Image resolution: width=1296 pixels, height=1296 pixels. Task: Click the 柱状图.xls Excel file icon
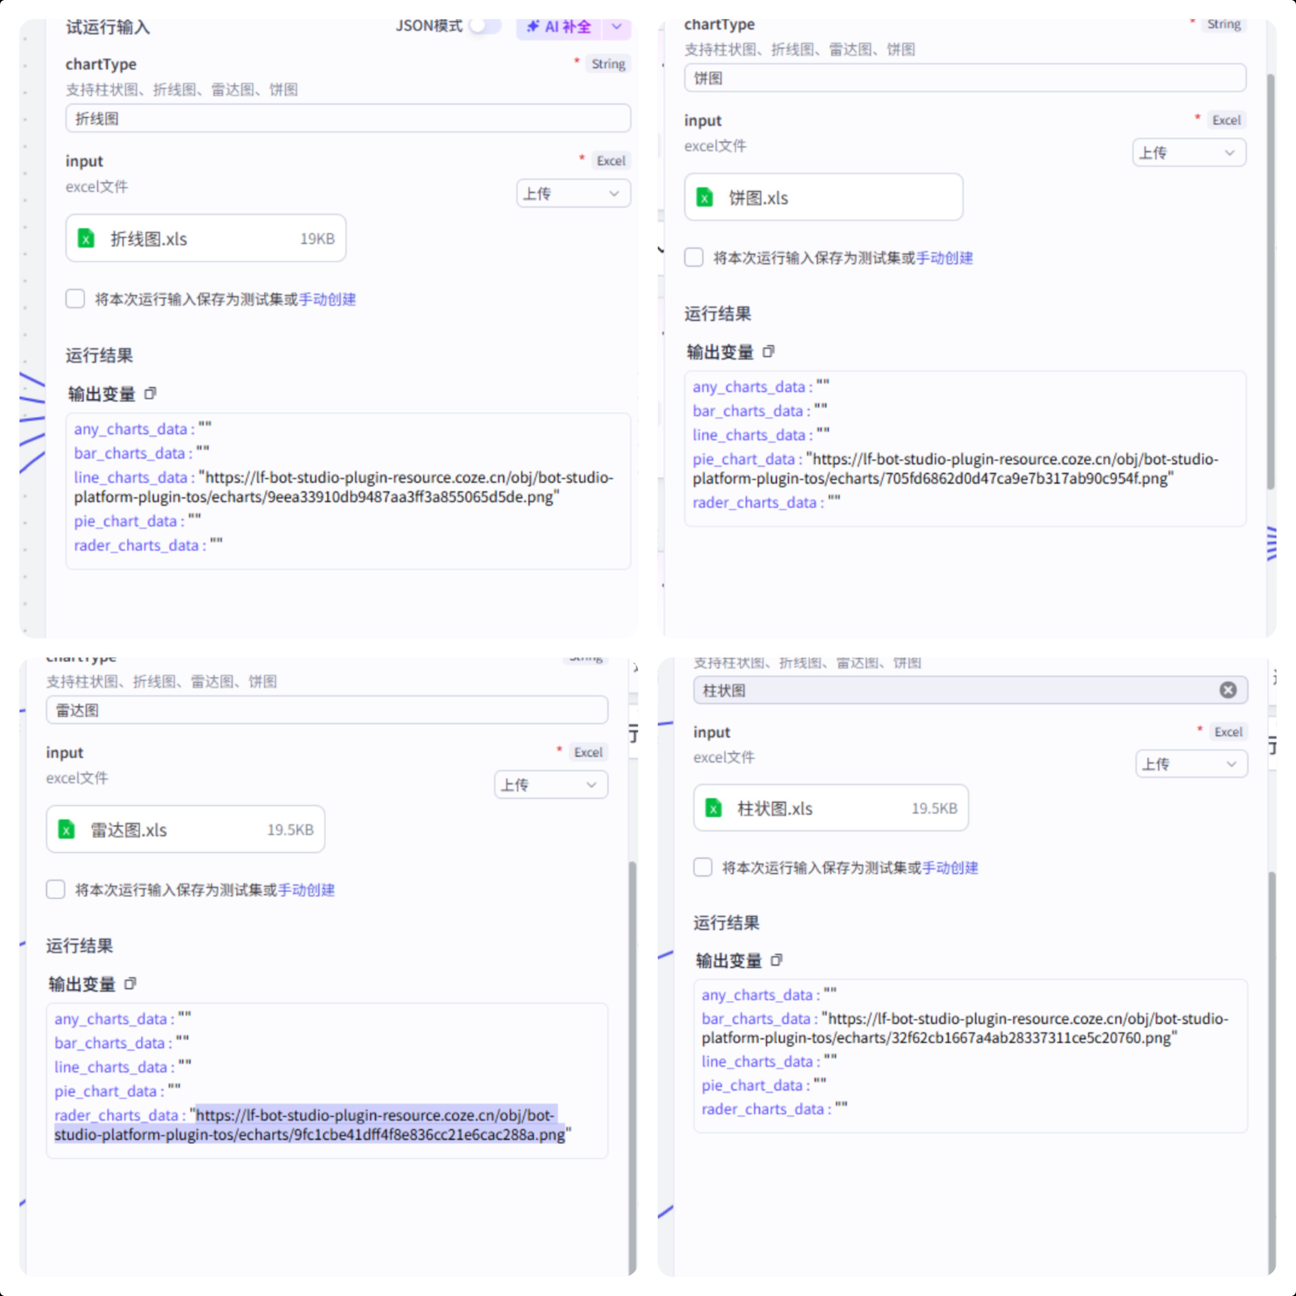point(714,808)
